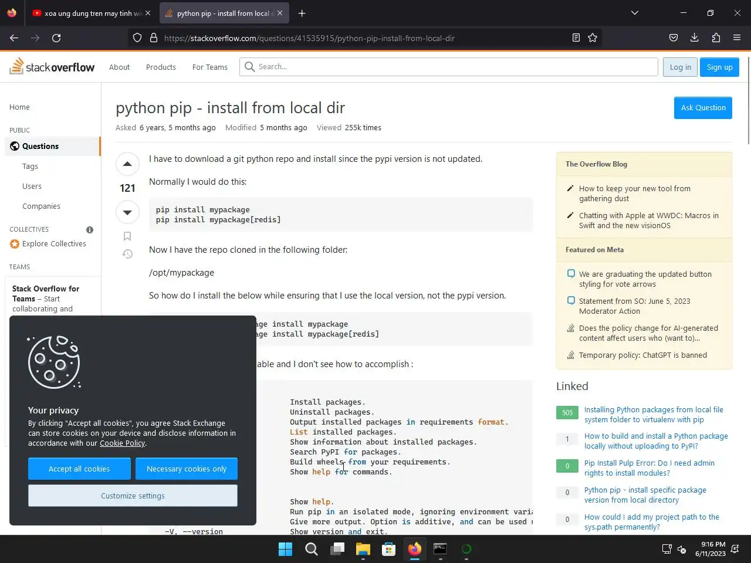This screenshot has width=751, height=563.
Task: Show the question activity history
Action: coord(127,254)
